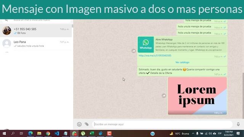Open Task View on taskbar
This screenshot has height=137, width=244.
[21, 134]
